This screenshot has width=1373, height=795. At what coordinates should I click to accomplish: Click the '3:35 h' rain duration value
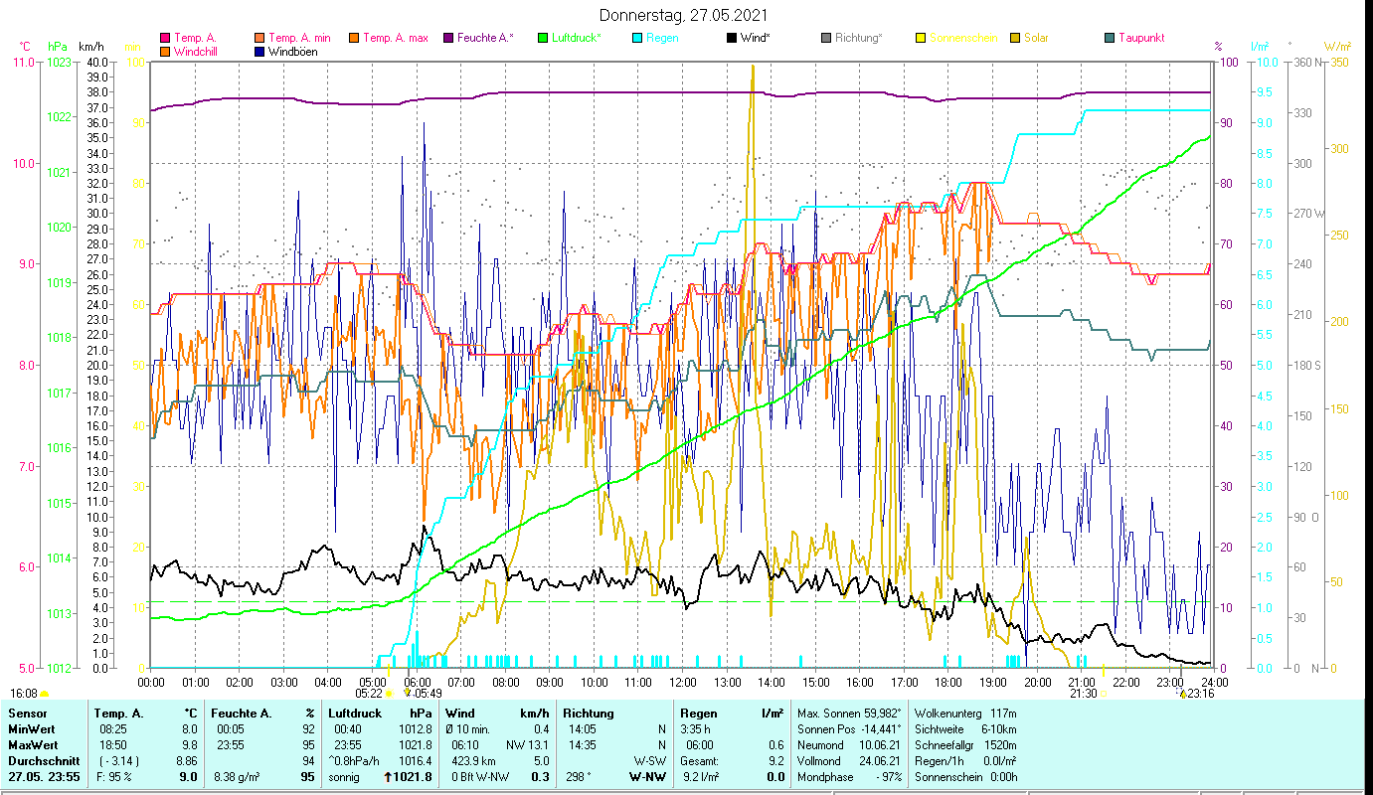tap(695, 728)
